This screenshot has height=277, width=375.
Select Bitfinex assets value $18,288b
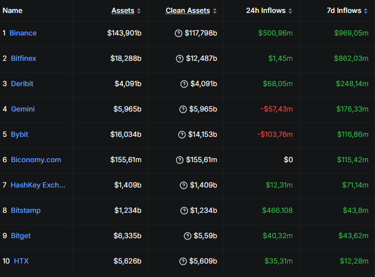pyautogui.click(x=126, y=59)
